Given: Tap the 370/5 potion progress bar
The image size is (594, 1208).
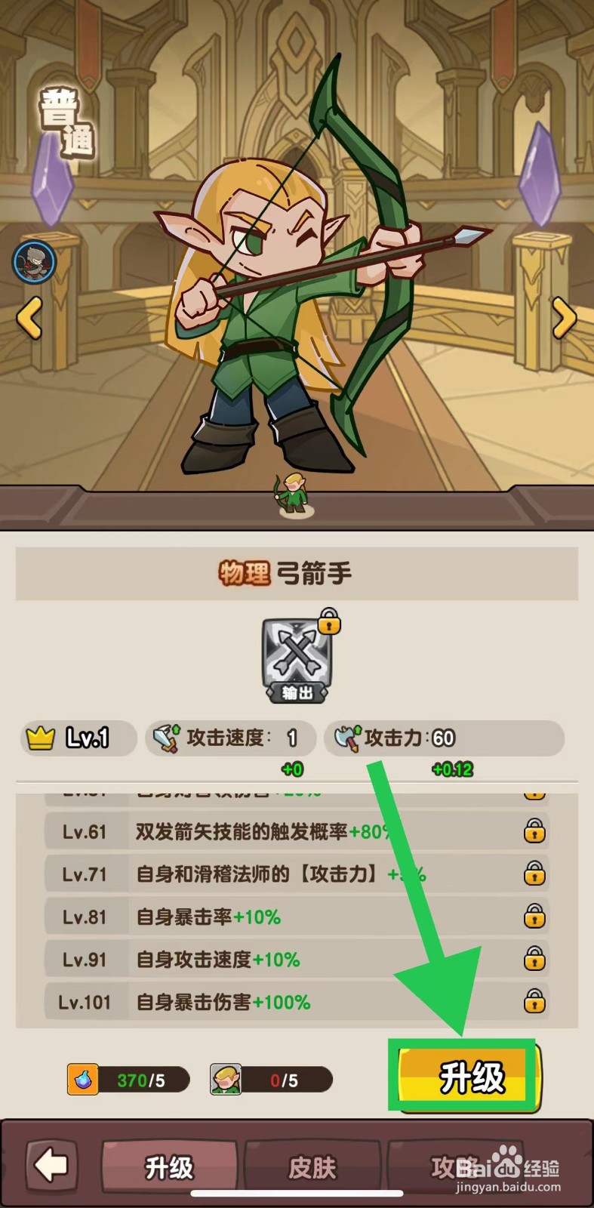Looking at the screenshot, I should click(x=140, y=1080).
